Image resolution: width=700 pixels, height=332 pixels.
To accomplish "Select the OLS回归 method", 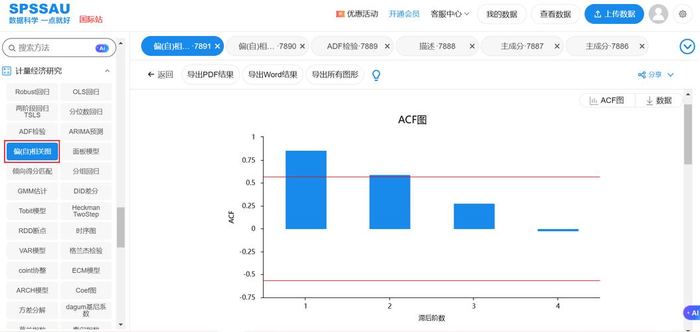I will (86, 92).
